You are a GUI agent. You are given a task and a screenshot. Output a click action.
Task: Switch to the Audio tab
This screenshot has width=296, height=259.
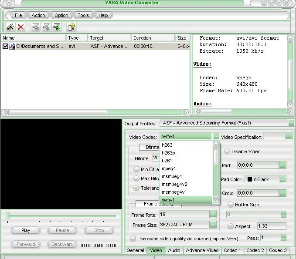click(174, 250)
